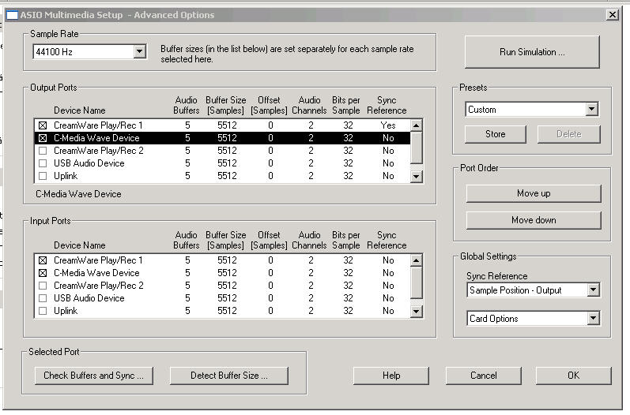Viewport: 630px width, 415px height.
Task: Click Audio Channels 2 of input CreamWare Play/Rec 2
Action: [x=311, y=286]
